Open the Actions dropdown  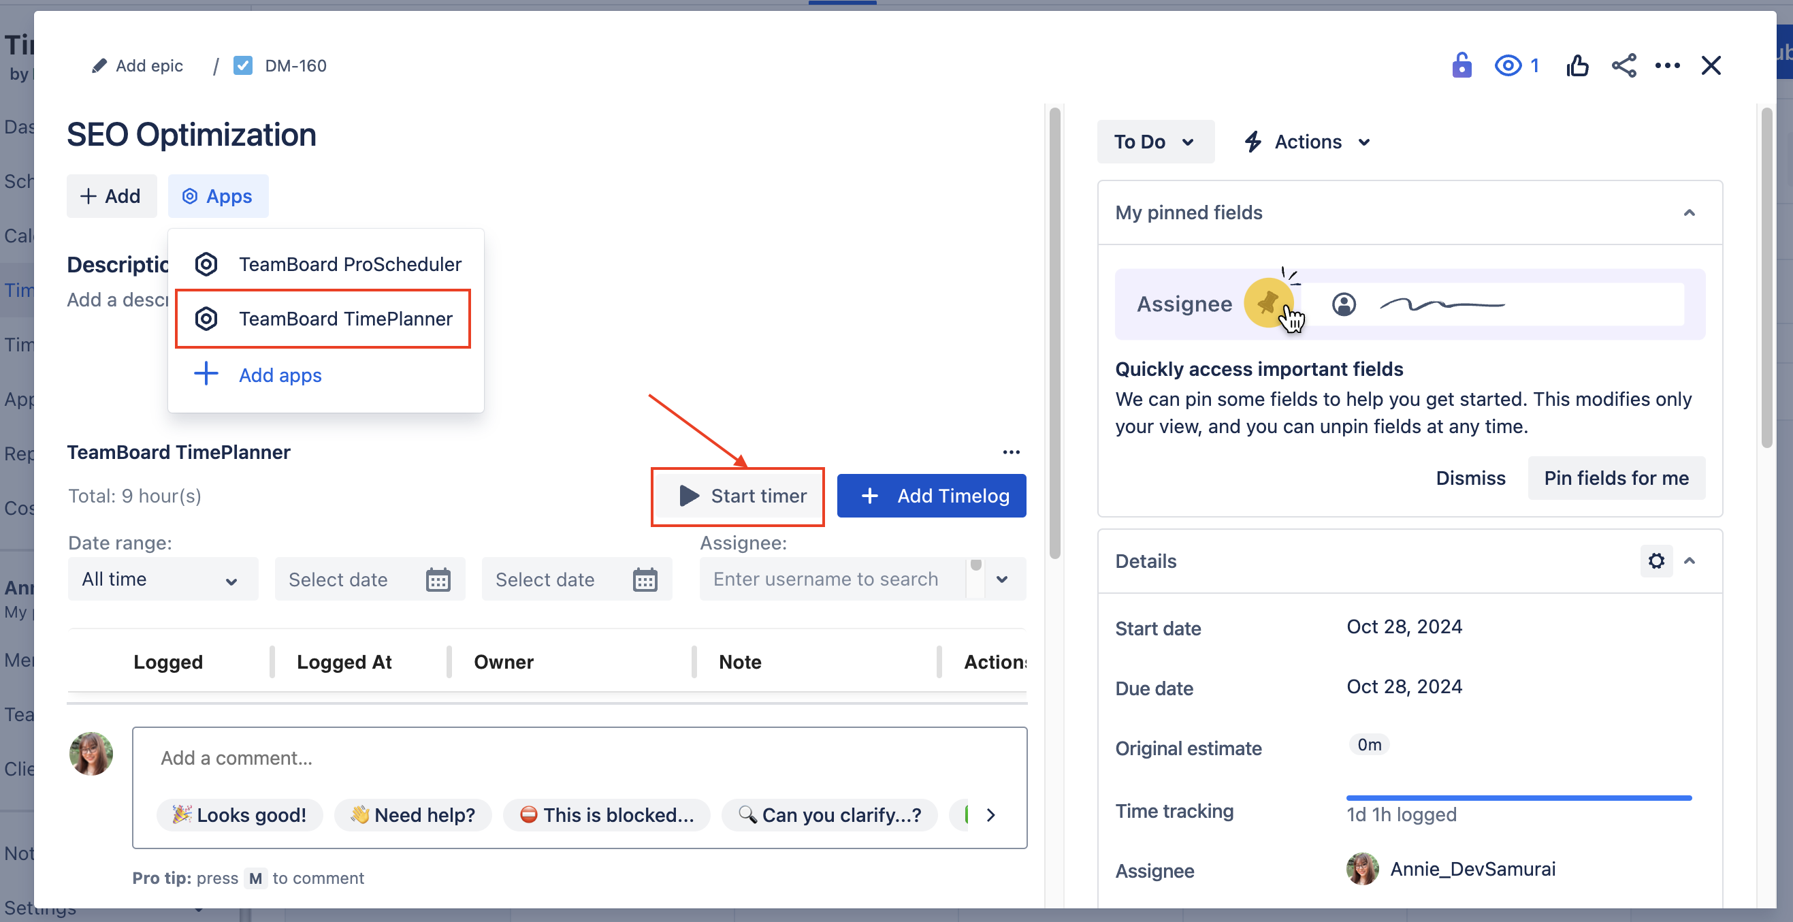[1308, 142]
